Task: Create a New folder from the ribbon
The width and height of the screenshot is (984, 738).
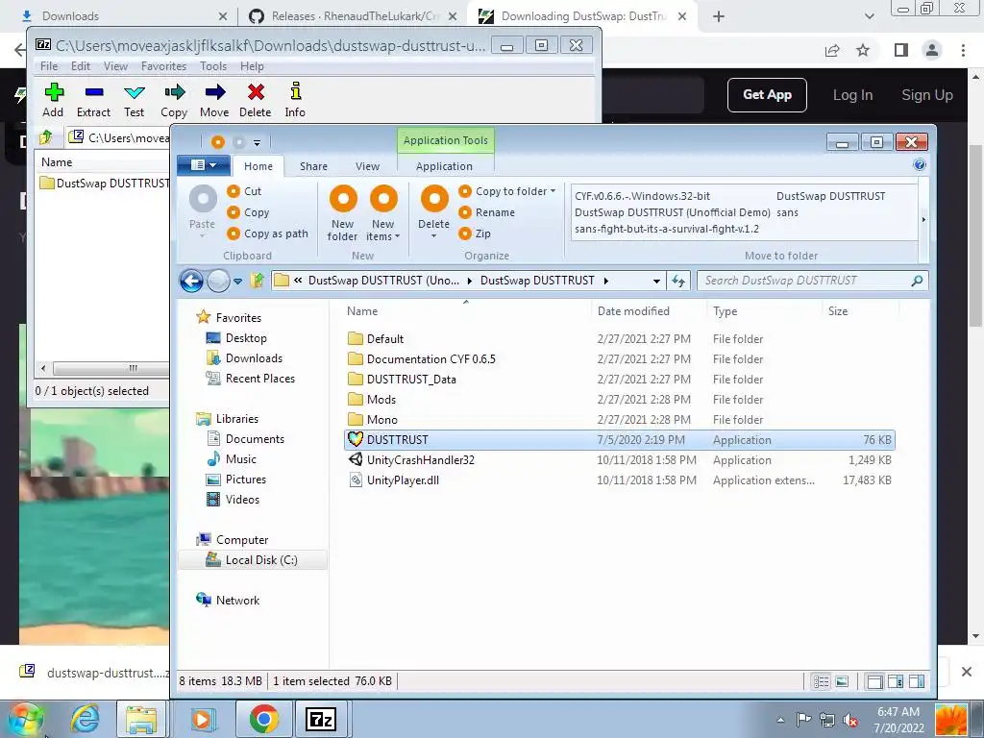Action: [x=343, y=213]
